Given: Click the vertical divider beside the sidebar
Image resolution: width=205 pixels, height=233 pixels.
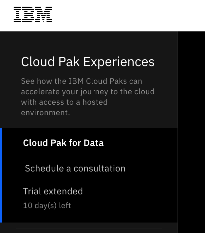Looking at the screenshot, I should pyautogui.click(x=178, y=131).
